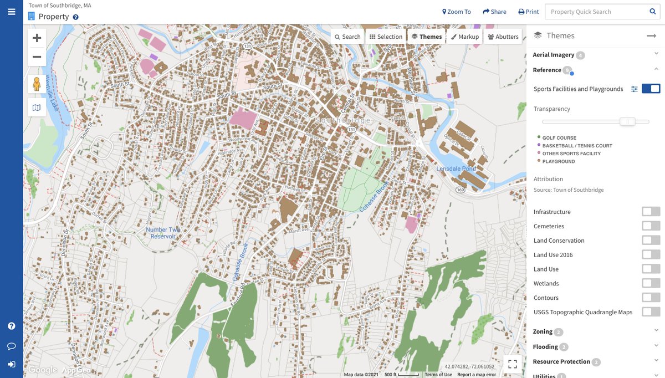The height and width of the screenshot is (378, 665).
Task: Click the Source: Town of Southbridge text
Action: pos(569,190)
